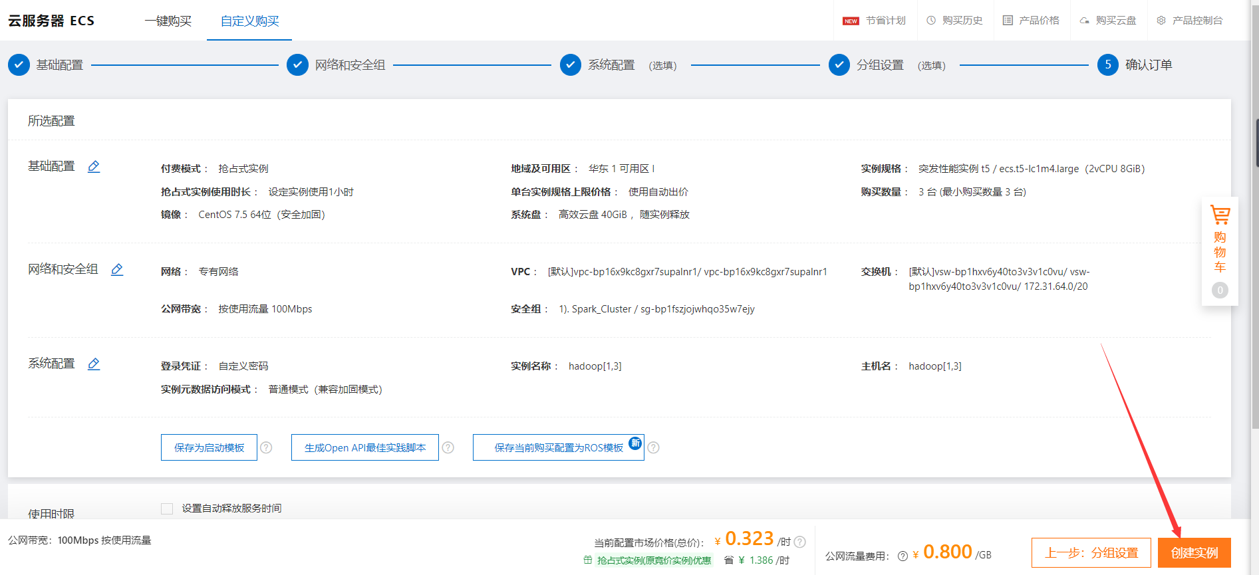Show help for 生成Open API最佳实践脚本
The height and width of the screenshot is (575, 1259).
(448, 447)
